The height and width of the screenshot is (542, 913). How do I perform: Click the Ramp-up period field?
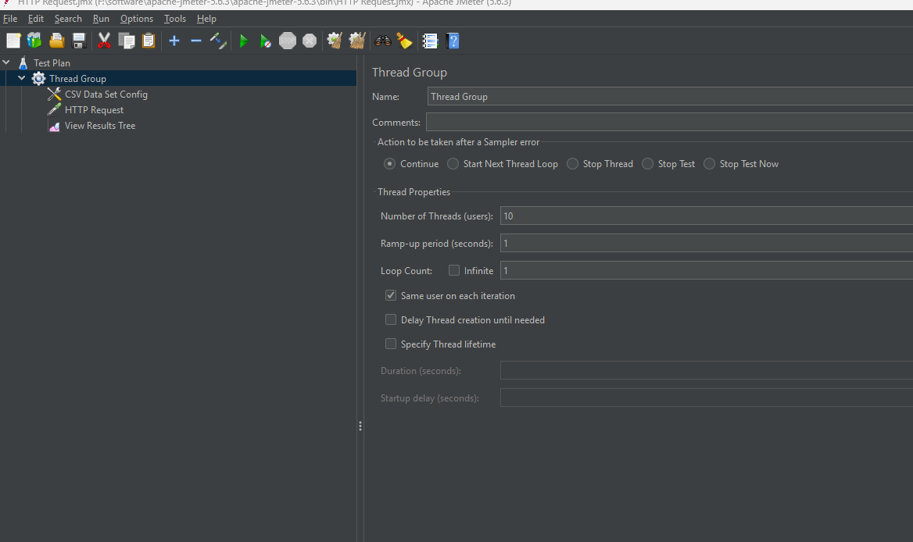707,243
